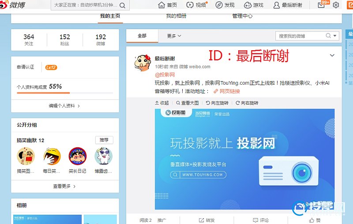Click the 最后断谢 username in post
The width and height of the screenshot is (353, 224).
click(165, 59)
